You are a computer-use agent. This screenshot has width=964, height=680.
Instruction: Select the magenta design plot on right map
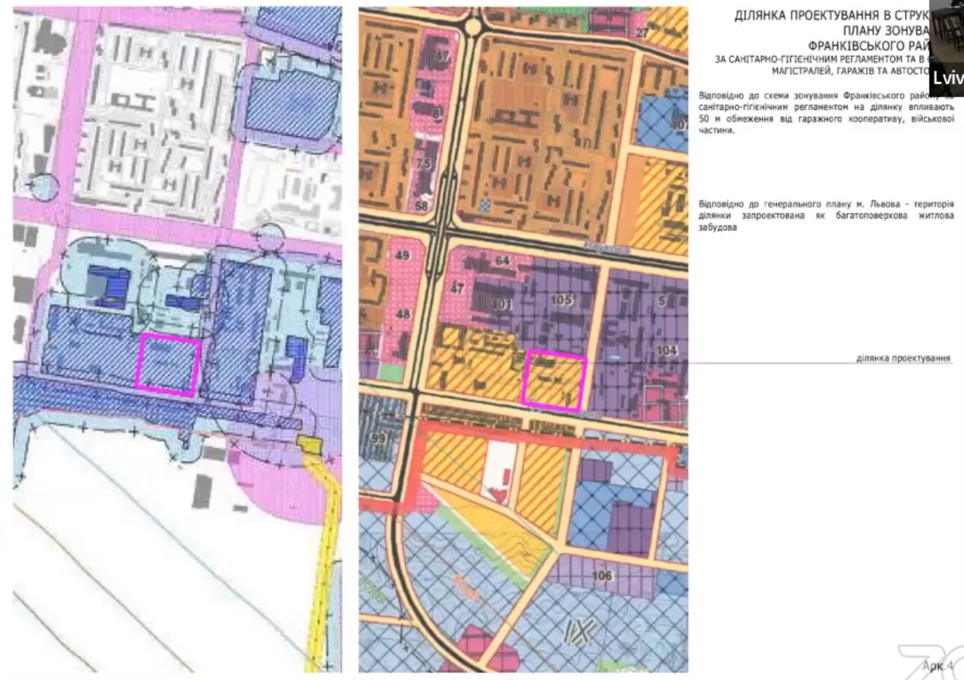pyautogui.click(x=554, y=380)
